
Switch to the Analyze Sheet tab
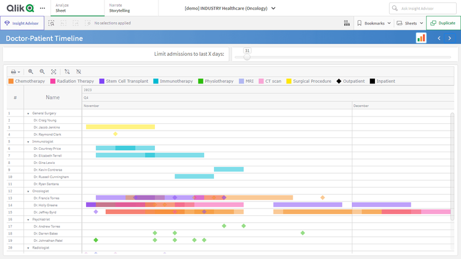[x=61, y=8]
